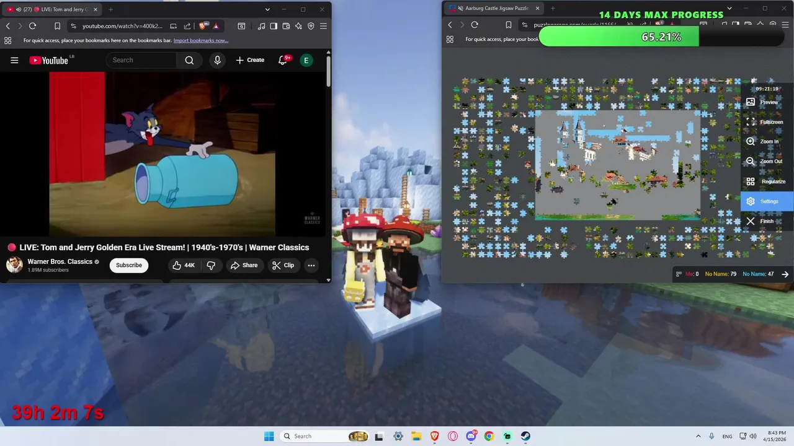The image size is (794, 446).
Task: Open a new tab in the puzzle window
Action: [553, 9]
